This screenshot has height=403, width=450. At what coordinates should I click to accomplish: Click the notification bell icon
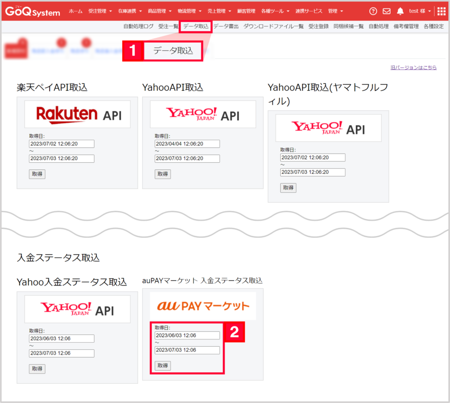[x=400, y=11]
